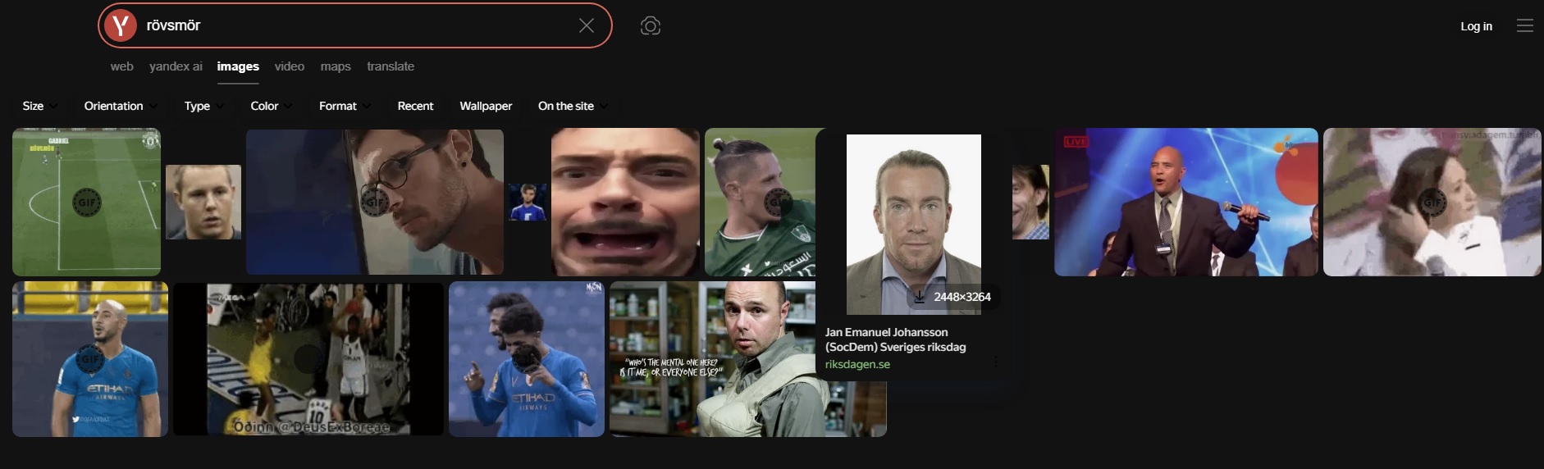The height and width of the screenshot is (469, 1544).
Task: Open the screaming face close-up thumbnail
Action: [625, 202]
